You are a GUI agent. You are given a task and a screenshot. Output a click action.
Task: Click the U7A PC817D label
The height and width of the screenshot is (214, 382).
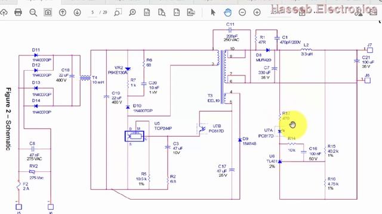pyautogui.click(x=266, y=133)
